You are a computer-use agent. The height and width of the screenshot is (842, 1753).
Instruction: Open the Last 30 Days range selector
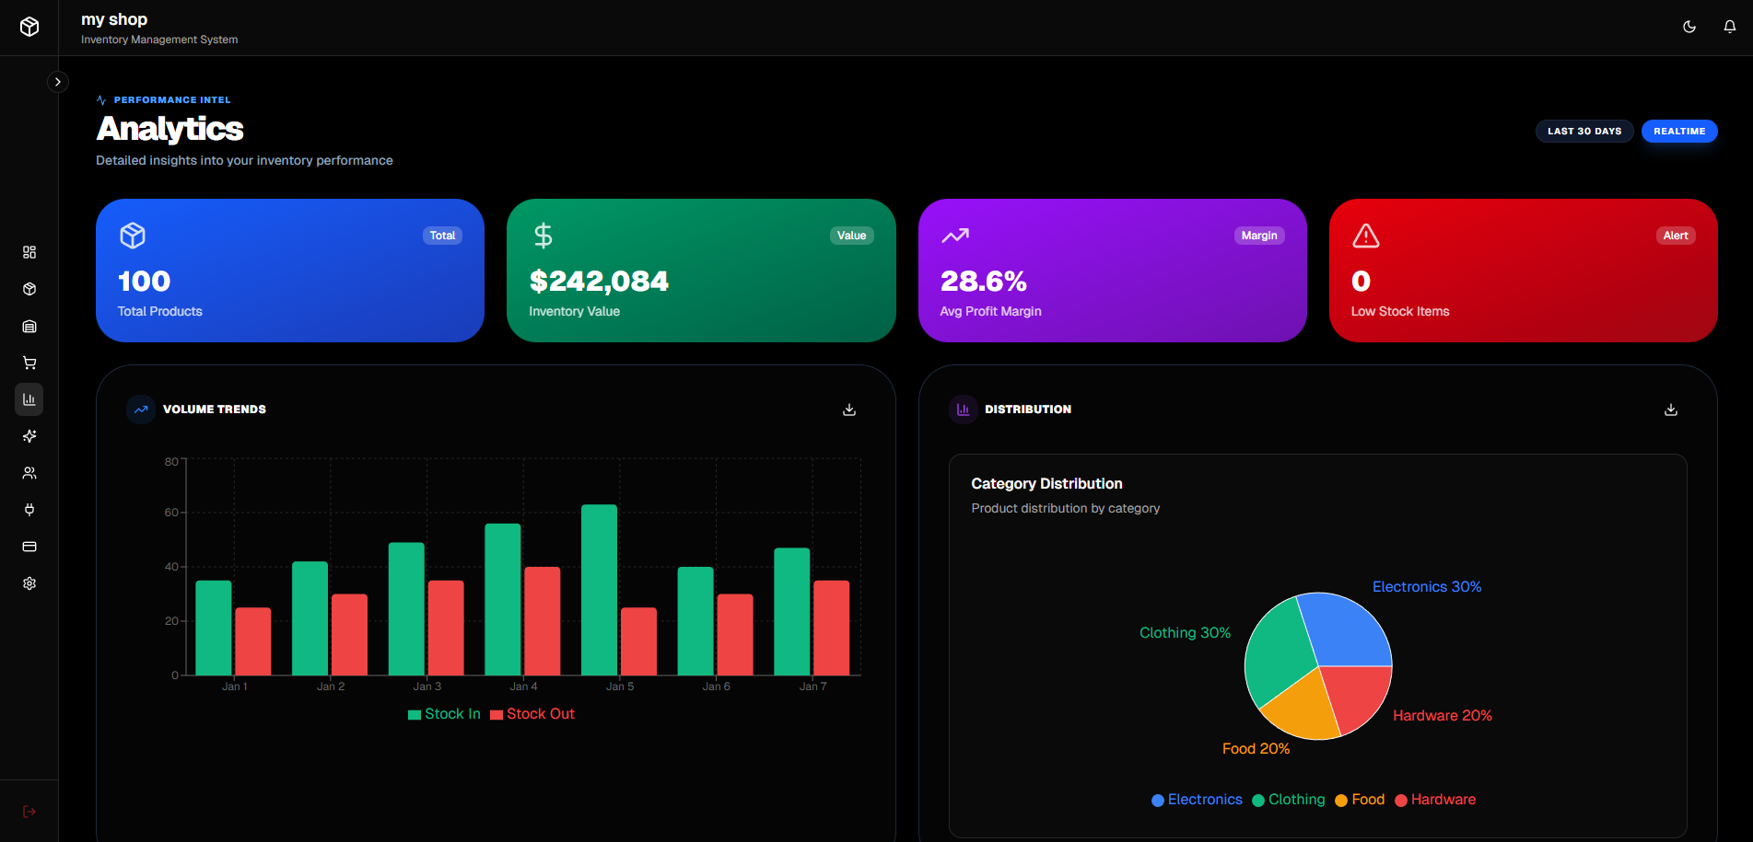tap(1584, 131)
